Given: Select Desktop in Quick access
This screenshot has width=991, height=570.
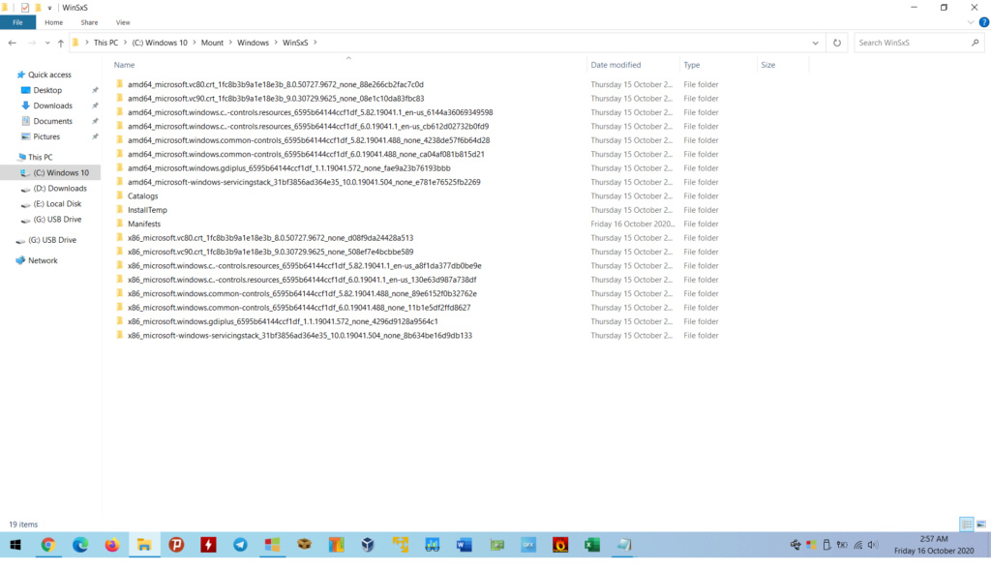Looking at the screenshot, I should click(47, 90).
